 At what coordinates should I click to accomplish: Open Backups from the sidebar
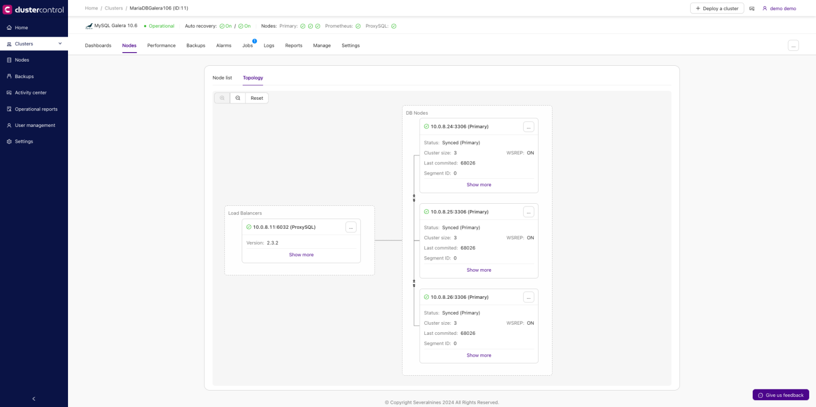coord(23,76)
